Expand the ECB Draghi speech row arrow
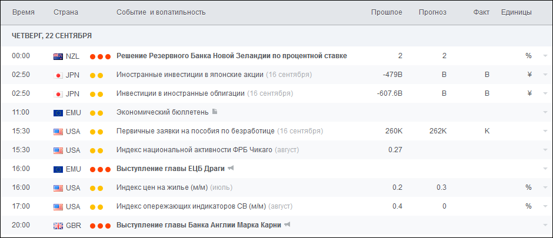 [545, 169]
